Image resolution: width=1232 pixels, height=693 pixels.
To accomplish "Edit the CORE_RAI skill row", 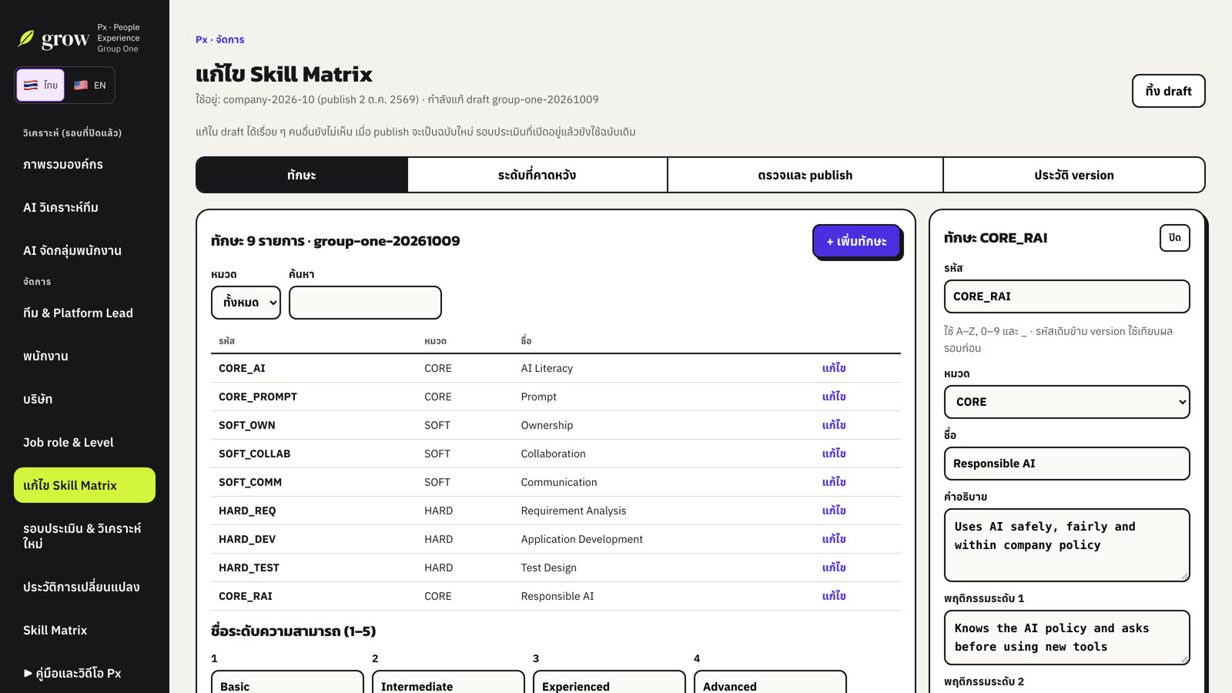I will [x=834, y=596].
